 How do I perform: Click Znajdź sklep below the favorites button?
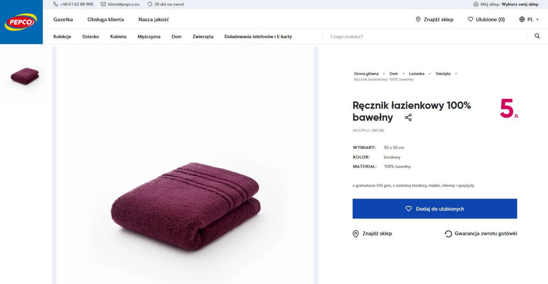[x=372, y=233]
